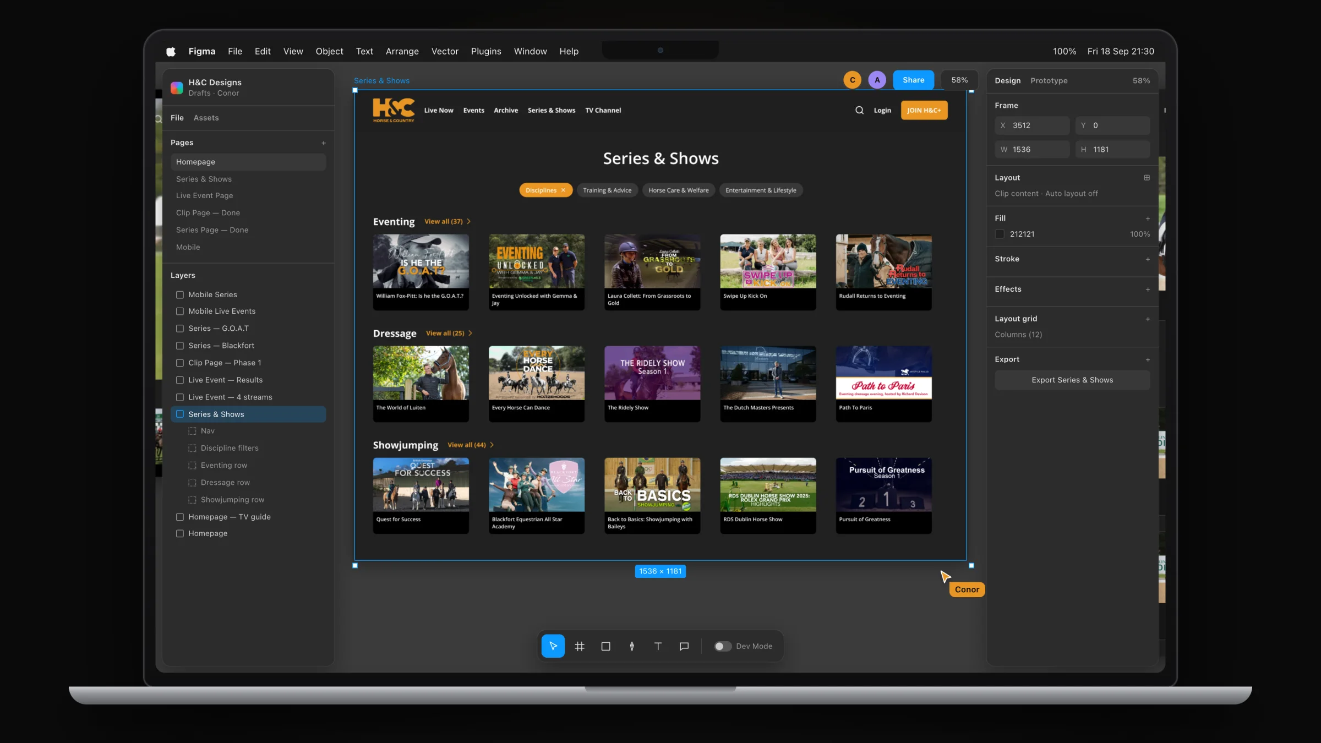1321x743 pixels.
Task: Click the auto layout icon in Layout section
Action: point(1147,178)
